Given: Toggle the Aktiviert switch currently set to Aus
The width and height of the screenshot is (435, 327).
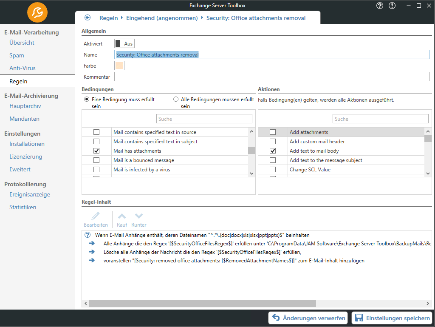Looking at the screenshot, I should pyautogui.click(x=124, y=43).
